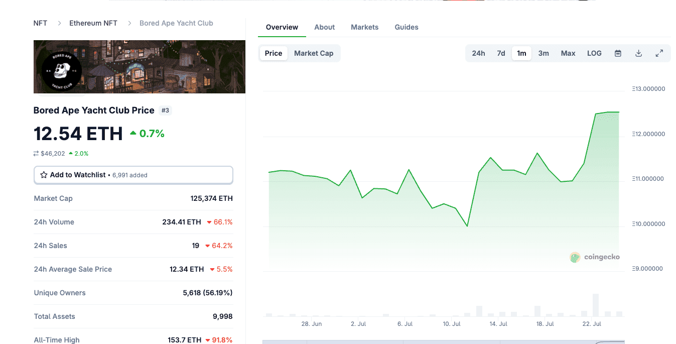
Task: Click the Bored Ape Yacht Club banner image
Action: (x=140, y=67)
